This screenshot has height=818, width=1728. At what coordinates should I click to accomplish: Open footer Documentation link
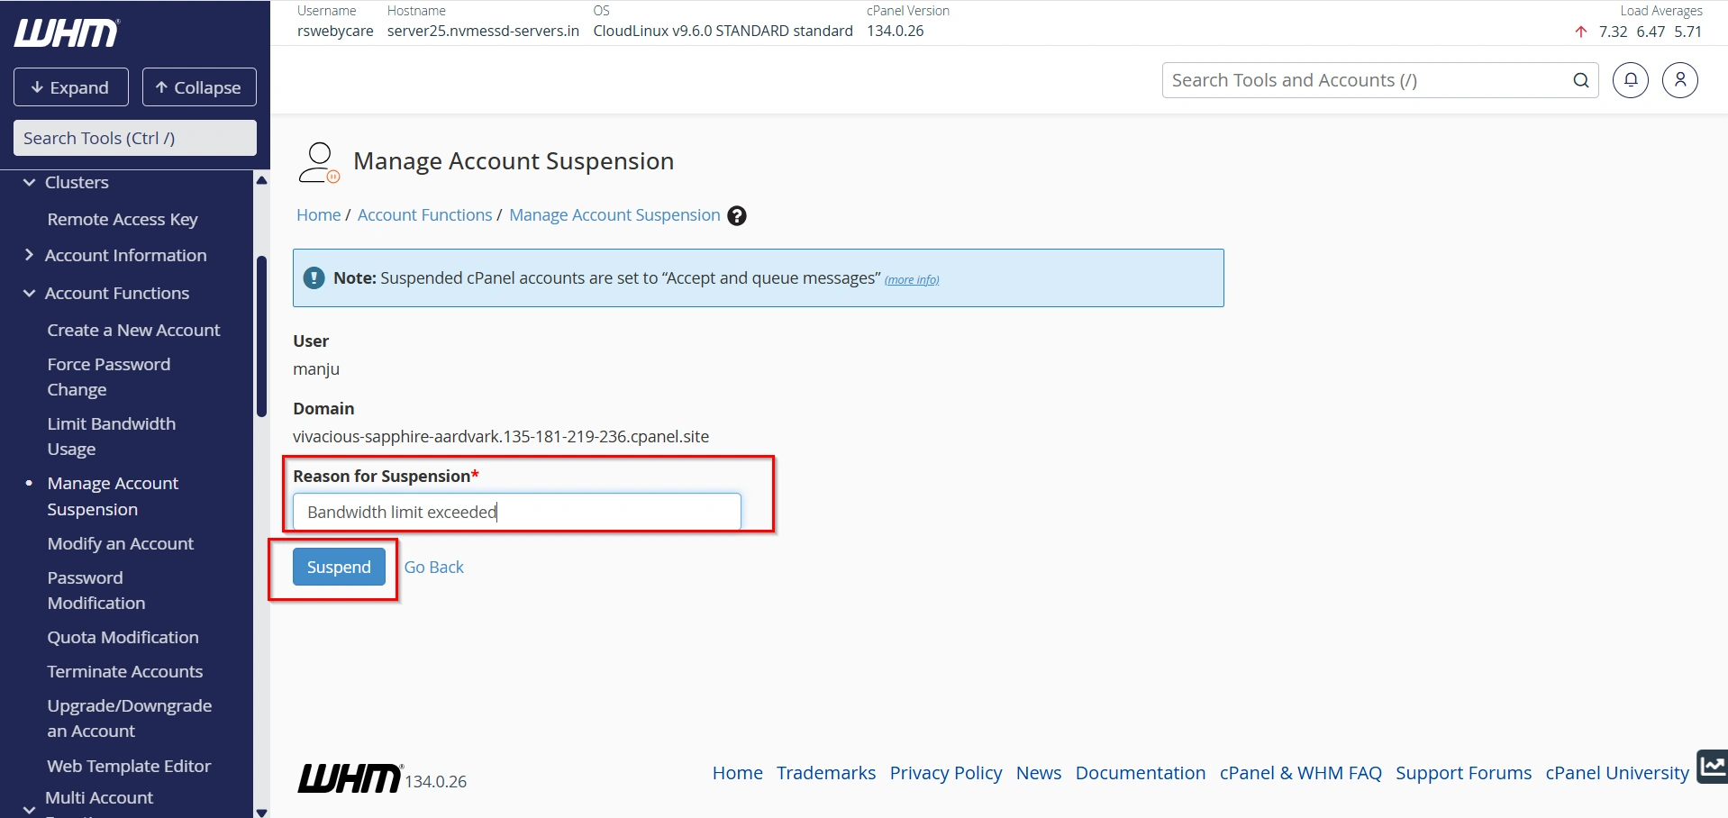coord(1141,773)
